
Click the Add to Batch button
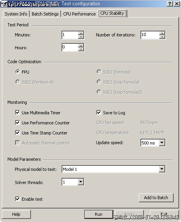tap(156, 198)
